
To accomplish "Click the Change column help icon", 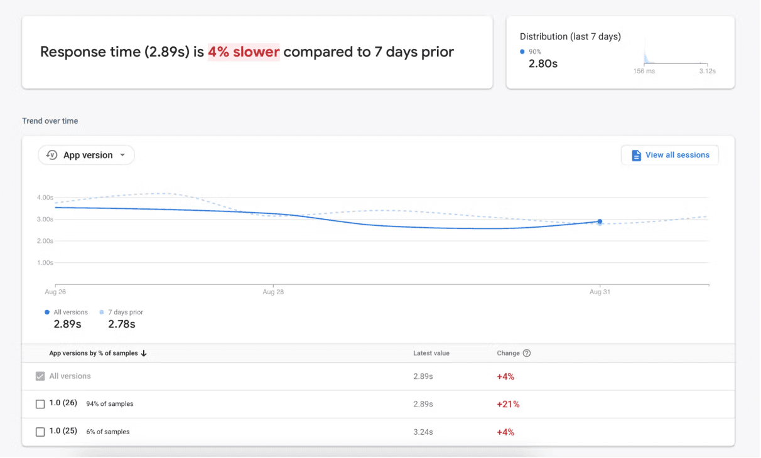I will pos(527,353).
